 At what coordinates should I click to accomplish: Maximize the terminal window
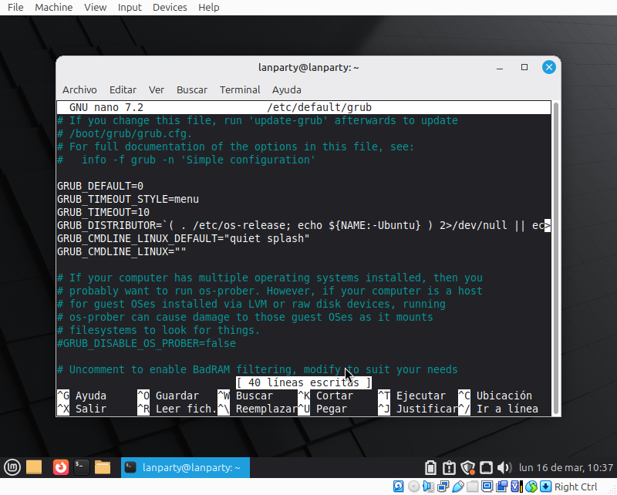coord(524,67)
